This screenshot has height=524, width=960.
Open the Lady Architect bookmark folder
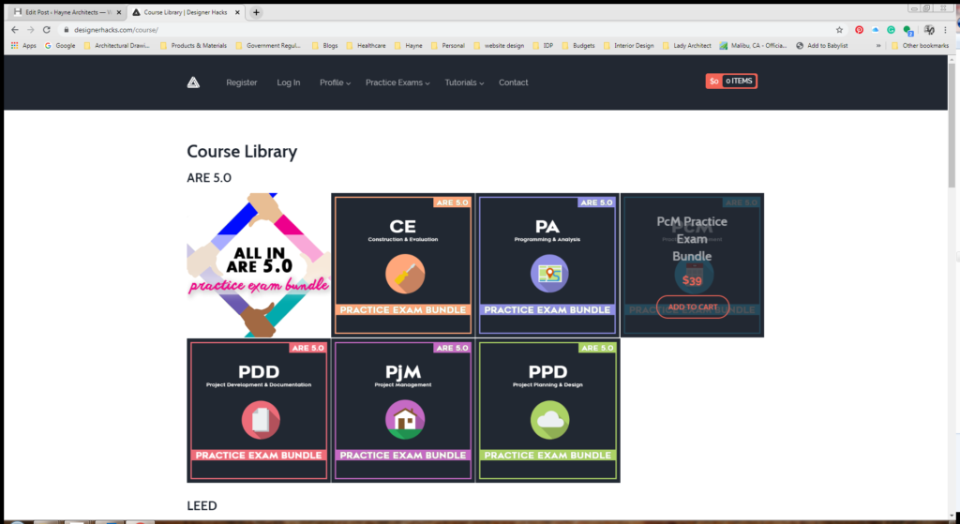point(687,45)
